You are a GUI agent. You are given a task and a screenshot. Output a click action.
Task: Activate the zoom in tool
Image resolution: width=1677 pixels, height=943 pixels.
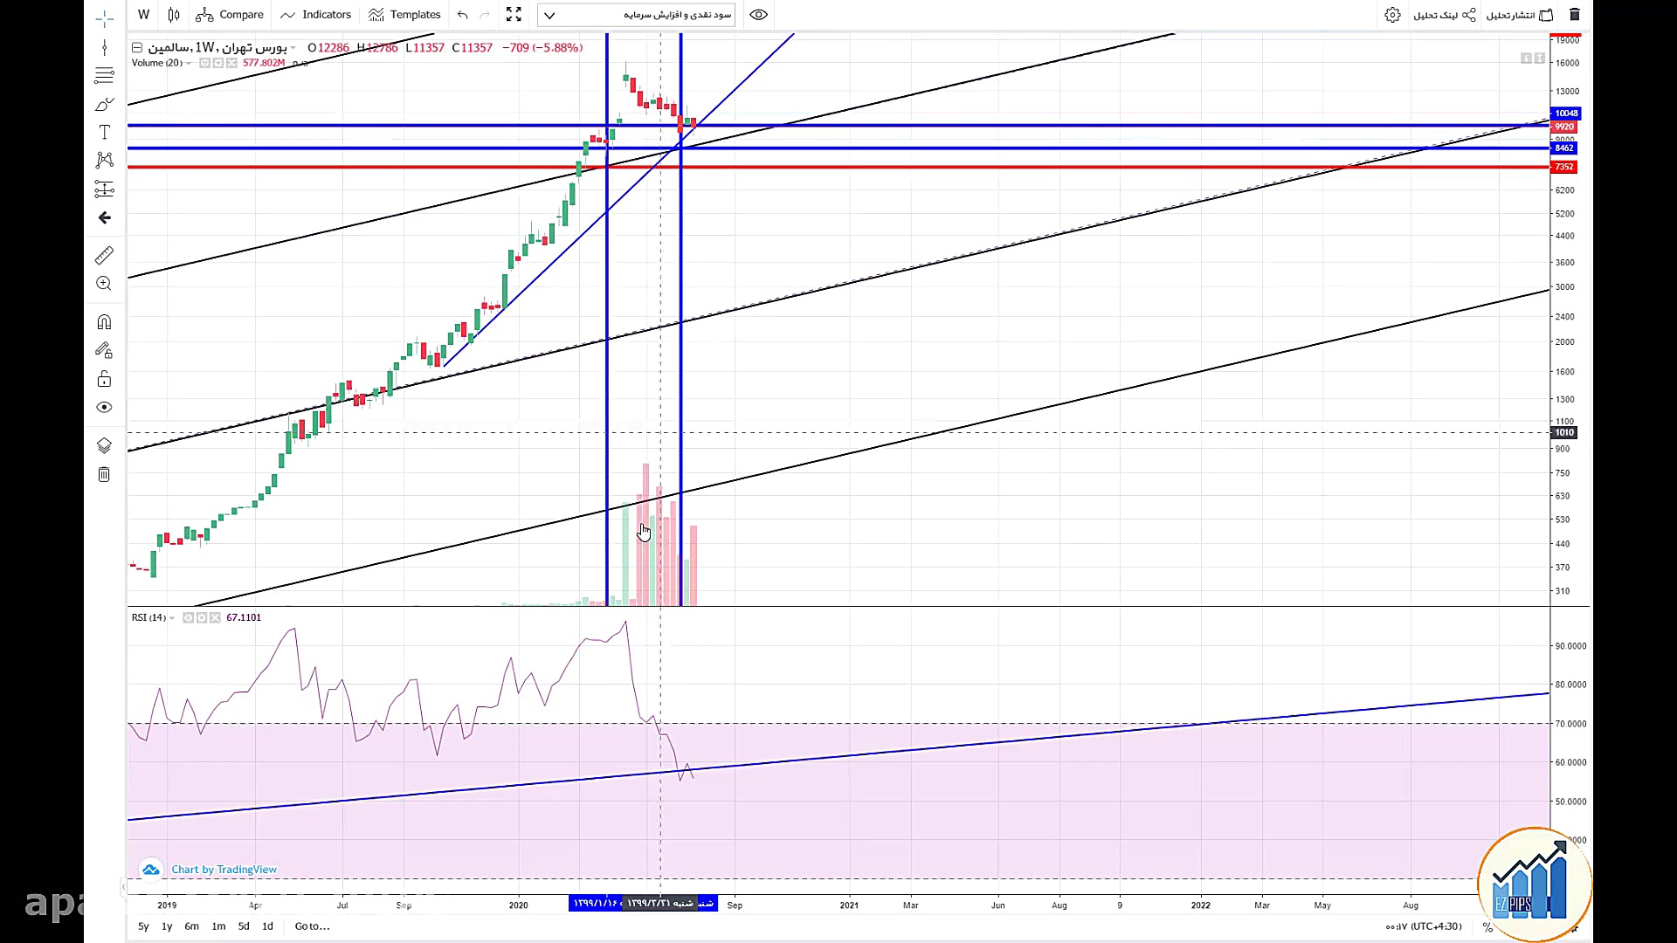click(x=104, y=284)
